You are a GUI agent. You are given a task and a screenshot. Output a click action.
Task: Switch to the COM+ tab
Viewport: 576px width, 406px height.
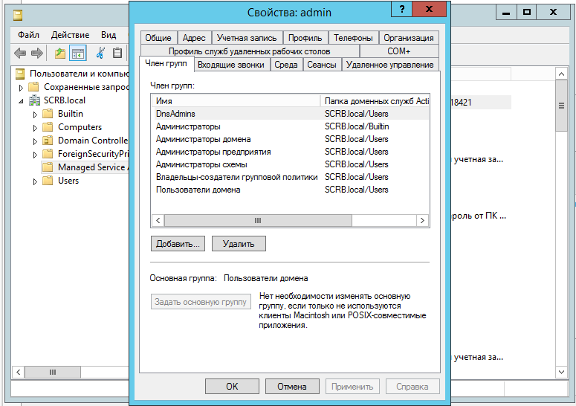(399, 51)
